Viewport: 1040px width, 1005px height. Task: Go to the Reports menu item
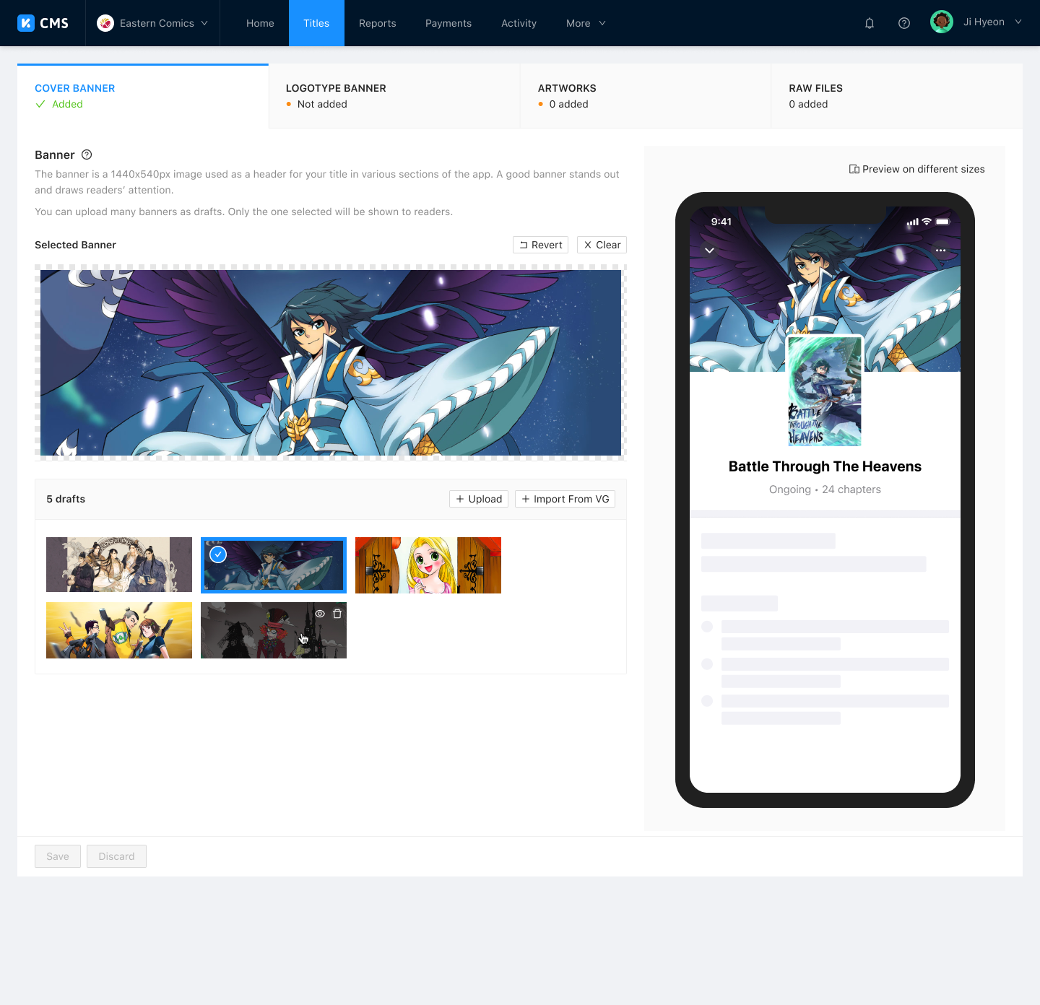coord(378,23)
